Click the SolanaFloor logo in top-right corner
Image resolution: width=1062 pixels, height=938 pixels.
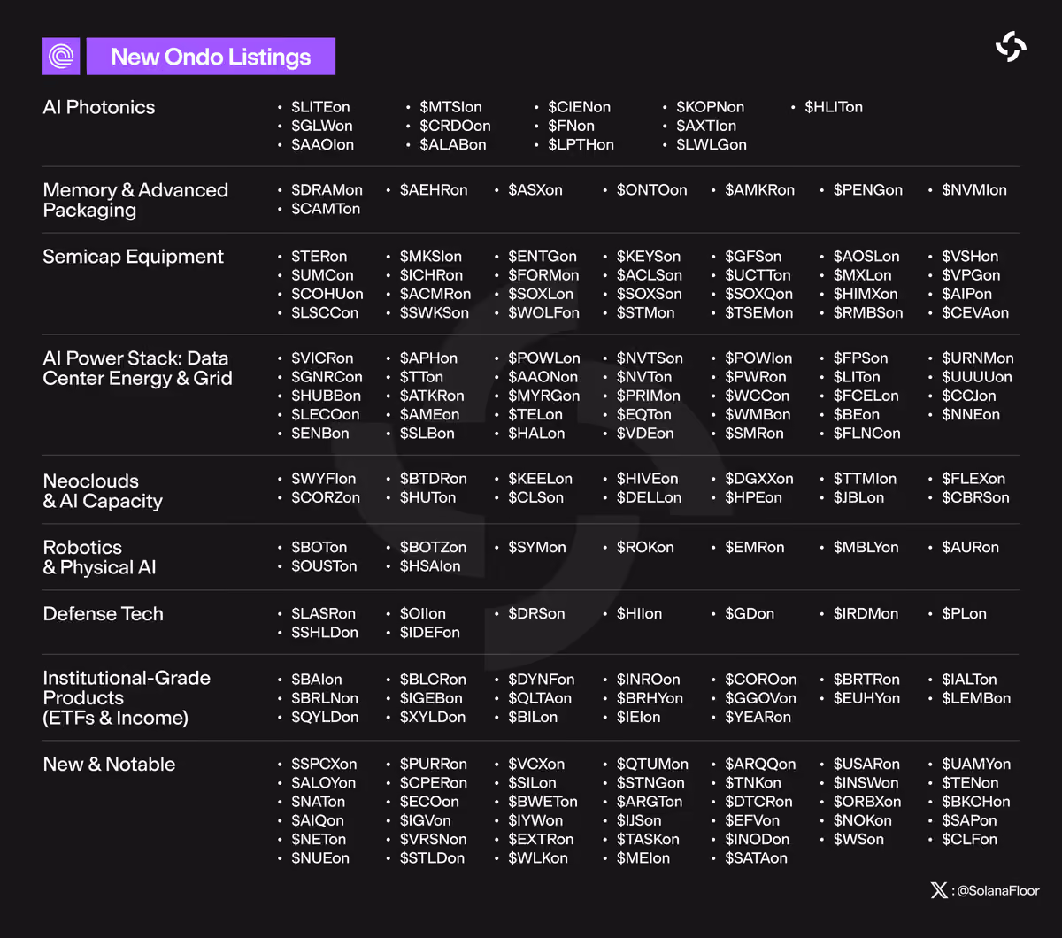(1011, 46)
